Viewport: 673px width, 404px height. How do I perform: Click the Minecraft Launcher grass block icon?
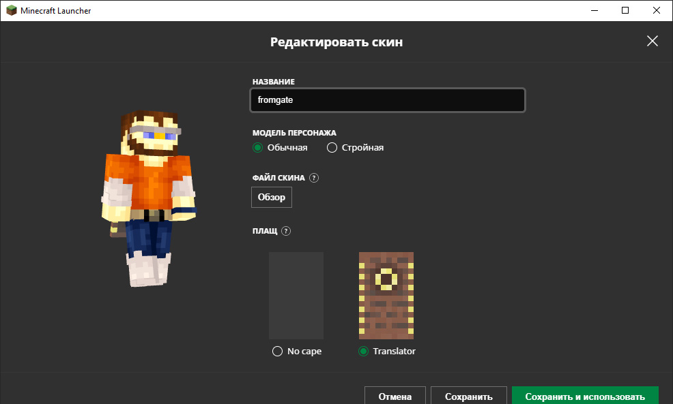[x=11, y=11]
